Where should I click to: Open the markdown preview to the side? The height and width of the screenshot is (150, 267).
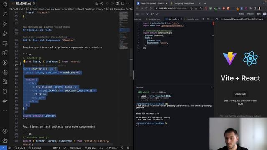97,3
